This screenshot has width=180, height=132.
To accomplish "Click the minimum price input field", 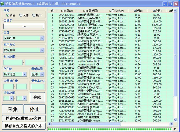I will 13,62.
